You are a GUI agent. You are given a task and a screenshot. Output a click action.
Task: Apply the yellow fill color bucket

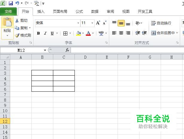click(78, 33)
